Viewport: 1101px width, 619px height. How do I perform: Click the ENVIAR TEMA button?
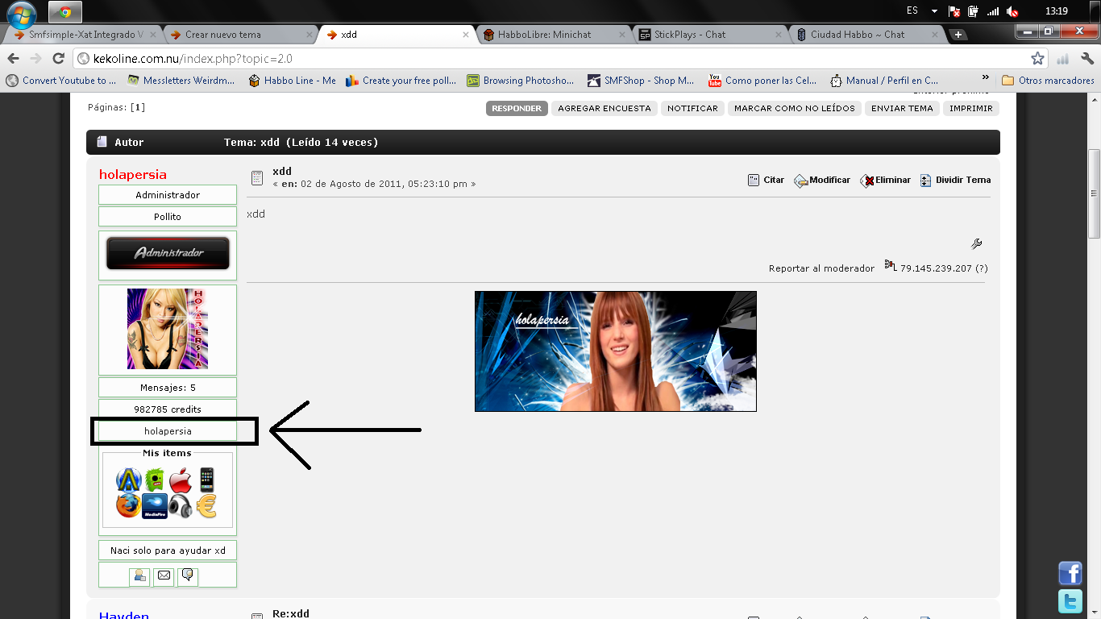coord(902,108)
